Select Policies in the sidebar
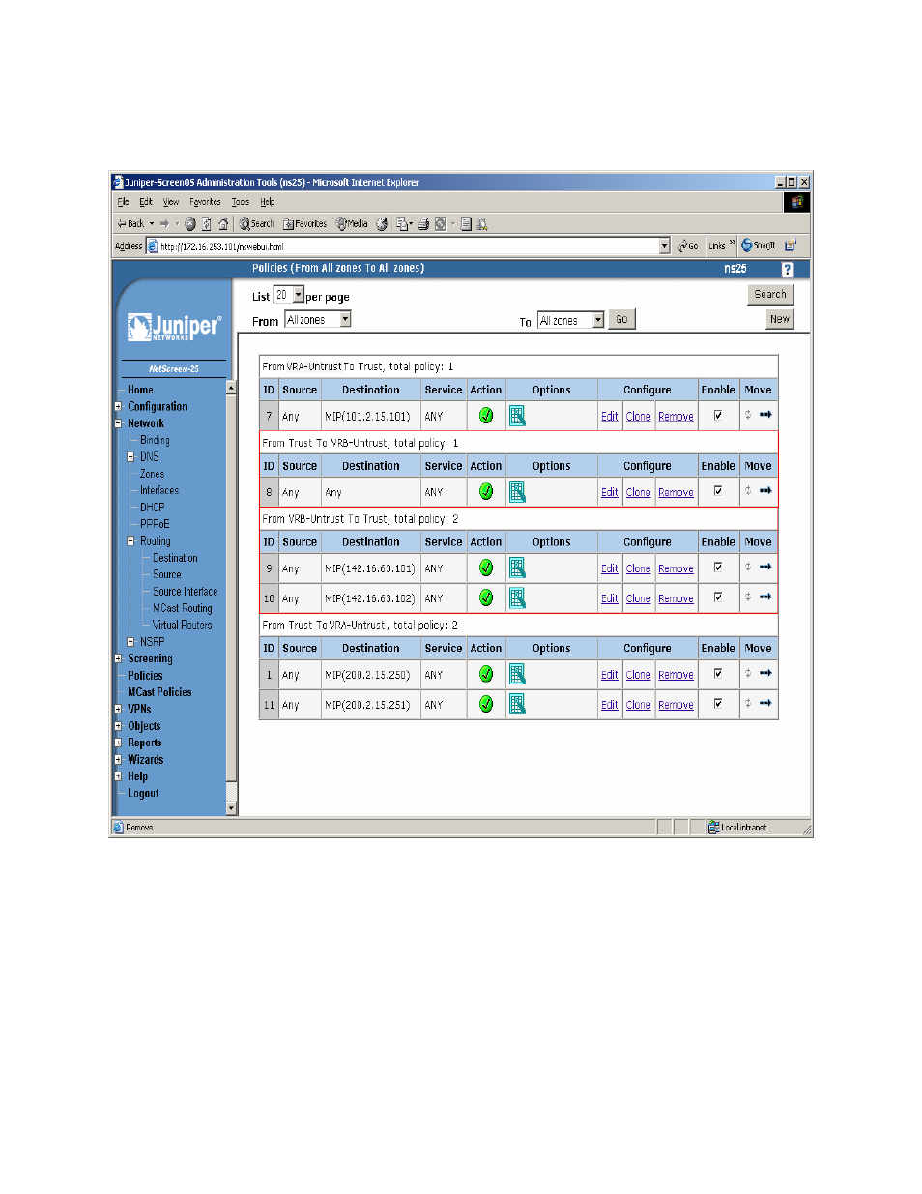This screenshot has height=1194, width=922. click(x=145, y=676)
